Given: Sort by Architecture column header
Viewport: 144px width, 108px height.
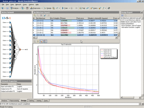Looking at the screenshot, I should click(43, 18).
